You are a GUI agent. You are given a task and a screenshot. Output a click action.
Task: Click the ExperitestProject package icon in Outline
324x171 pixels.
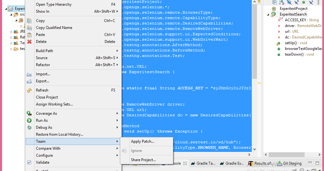274,9
